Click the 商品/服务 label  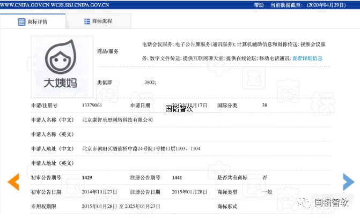(108, 51)
